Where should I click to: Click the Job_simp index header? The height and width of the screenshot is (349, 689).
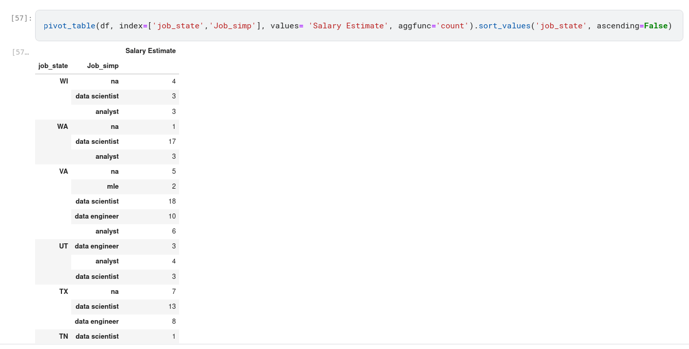[x=103, y=66]
